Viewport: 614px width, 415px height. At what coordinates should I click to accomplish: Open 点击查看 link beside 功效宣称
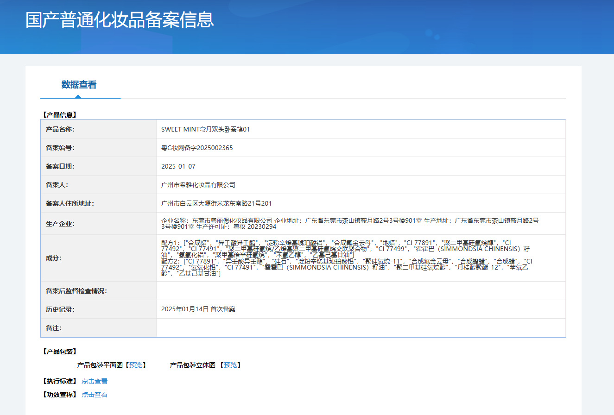coord(95,395)
